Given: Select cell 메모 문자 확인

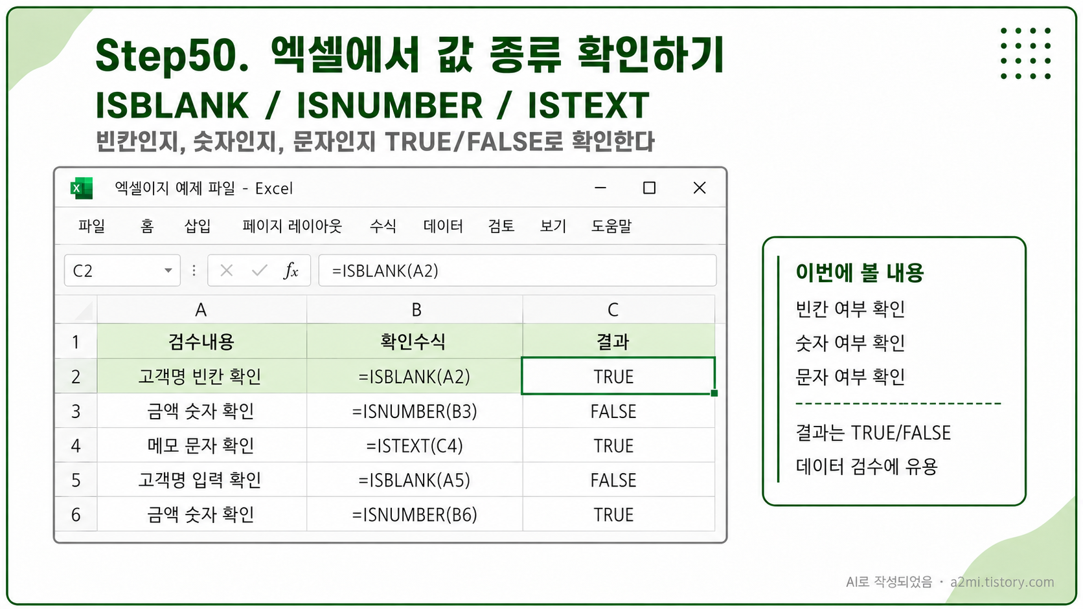Looking at the screenshot, I should 201,445.
